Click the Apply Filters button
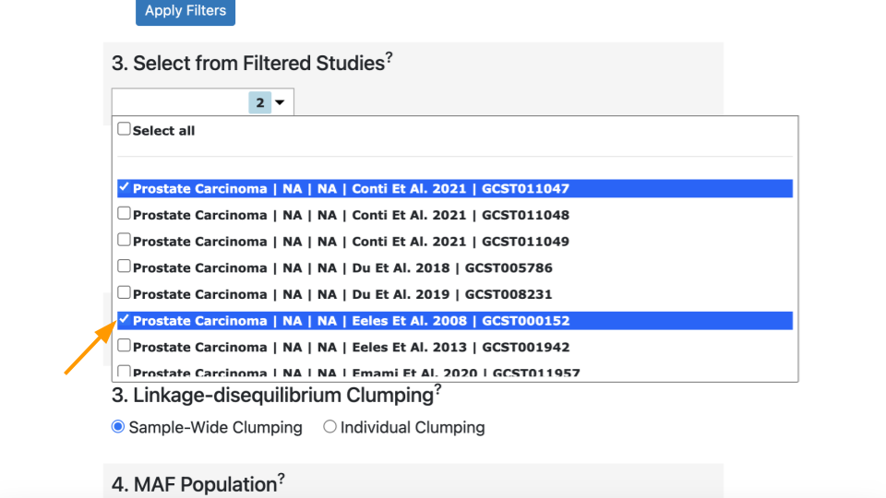Viewport: 886px width, 498px height. click(186, 11)
